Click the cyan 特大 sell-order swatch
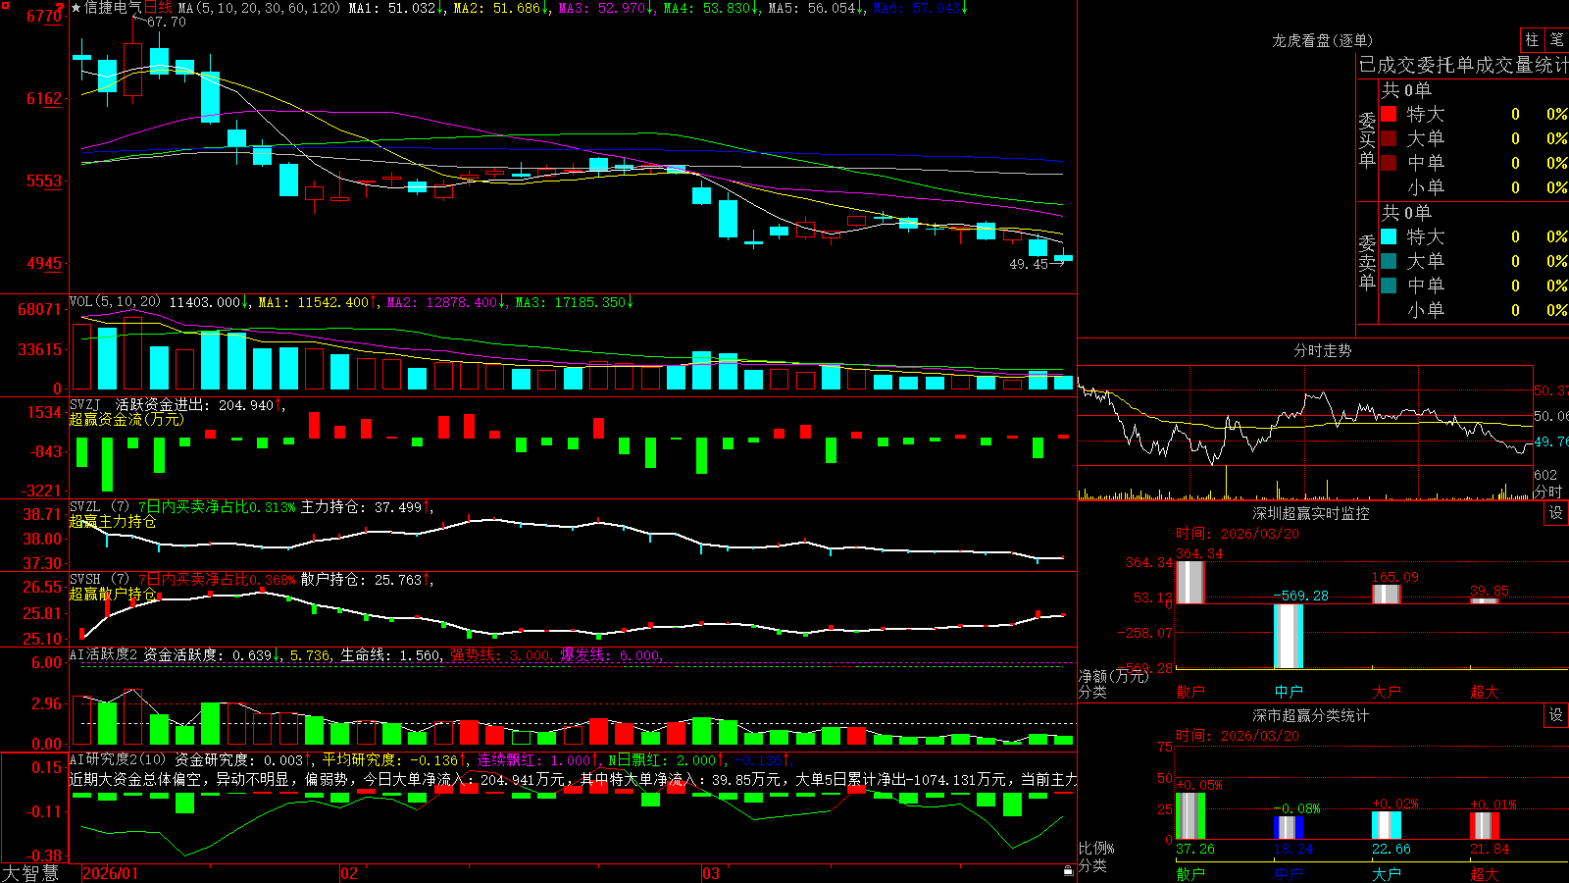This screenshot has width=1569, height=883. pos(1389,236)
